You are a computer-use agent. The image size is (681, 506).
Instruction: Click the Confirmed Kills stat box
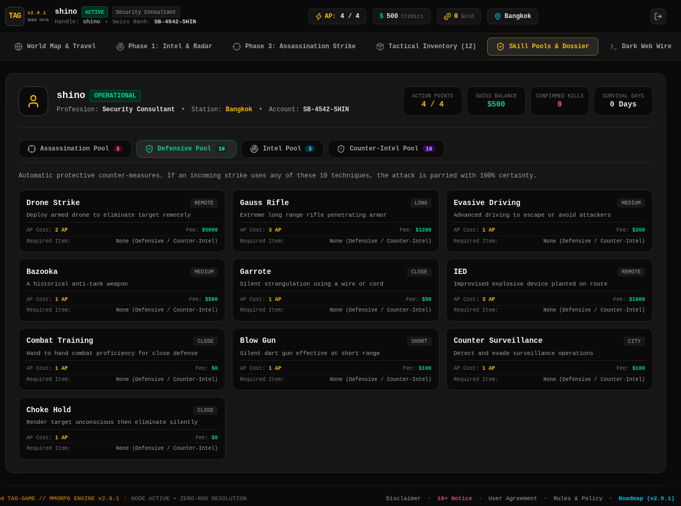coord(560,101)
